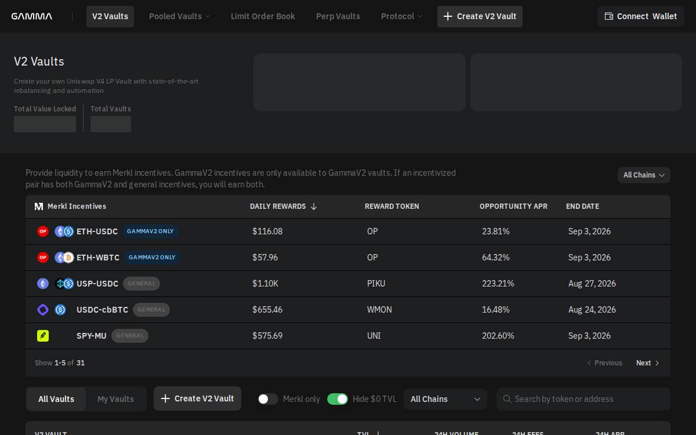Click the PIKU reward token cell

[x=376, y=284]
